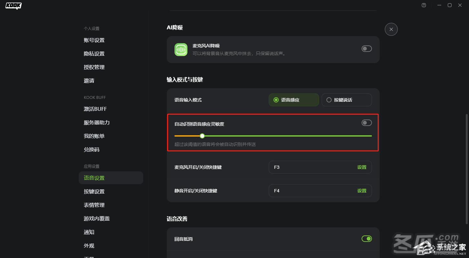Image resolution: width=469 pixels, height=258 pixels.
Task: Select the 按键说话 input mode
Action: point(346,100)
